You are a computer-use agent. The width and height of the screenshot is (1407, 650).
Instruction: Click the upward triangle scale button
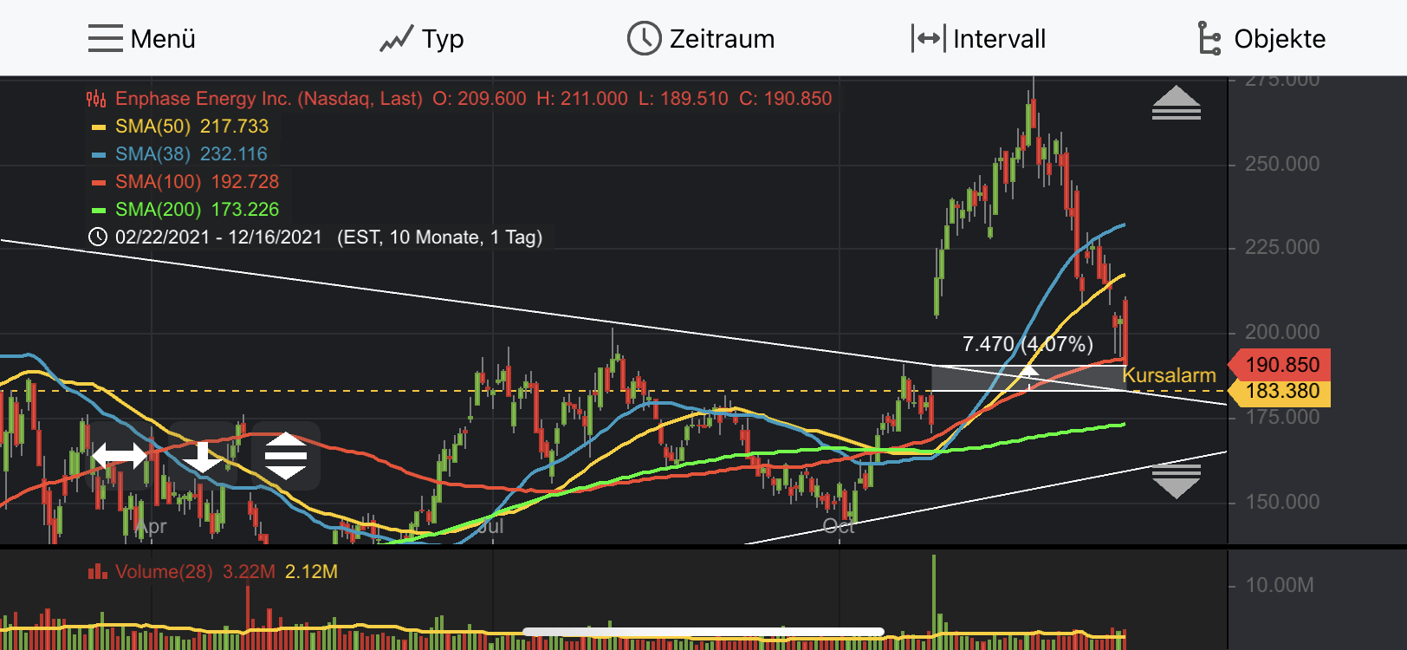pos(1176,102)
